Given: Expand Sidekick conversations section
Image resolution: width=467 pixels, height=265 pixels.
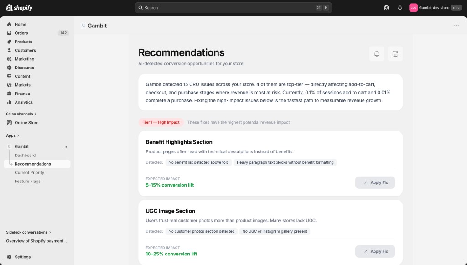Looking at the screenshot, I should (x=29, y=232).
